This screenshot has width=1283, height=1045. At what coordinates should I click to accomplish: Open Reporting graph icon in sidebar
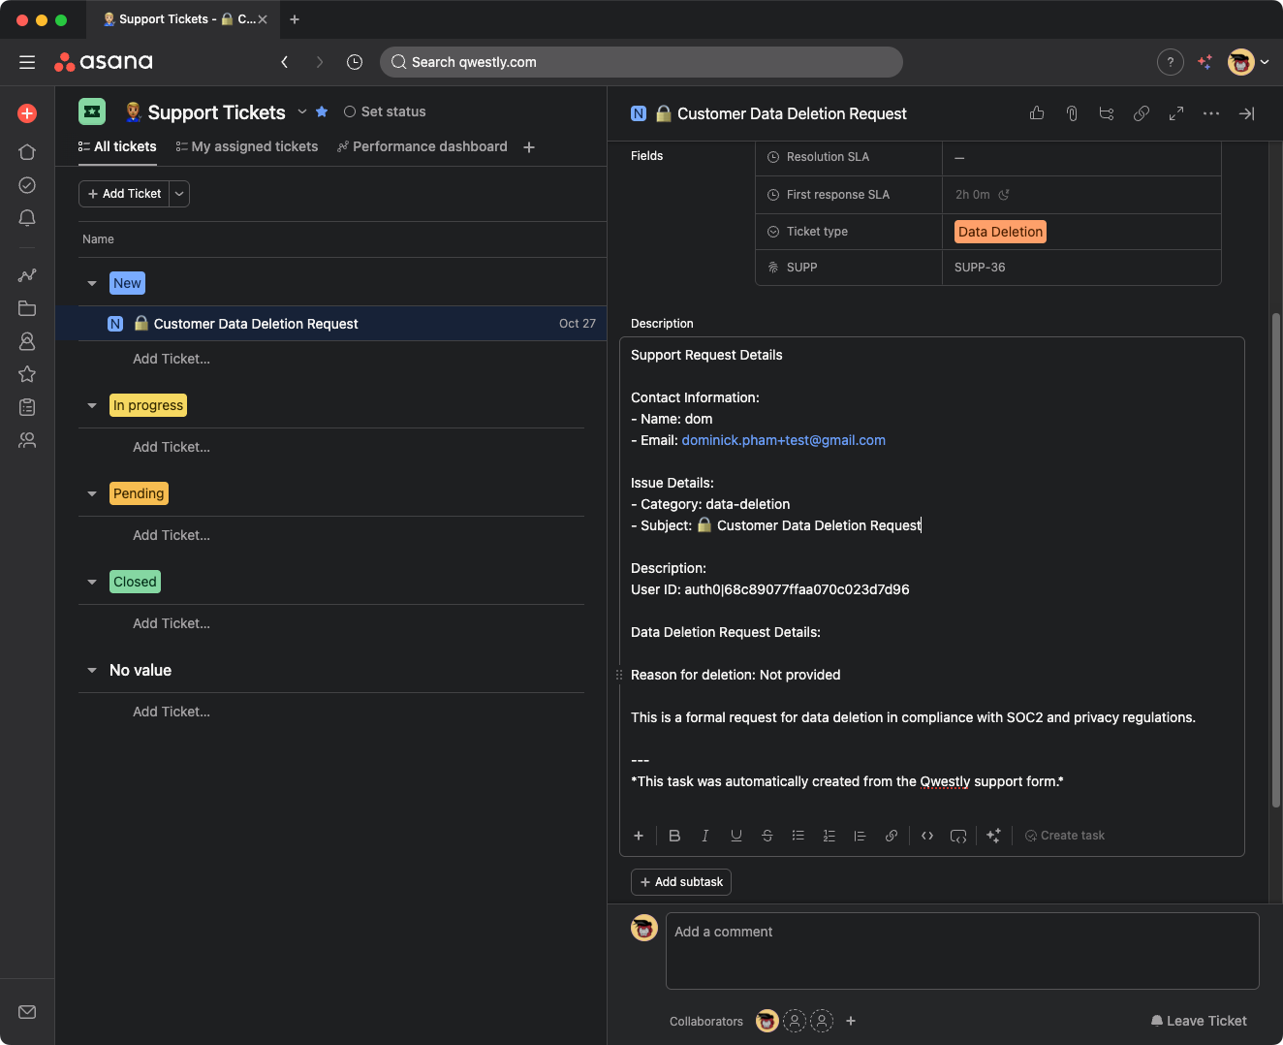point(27,275)
